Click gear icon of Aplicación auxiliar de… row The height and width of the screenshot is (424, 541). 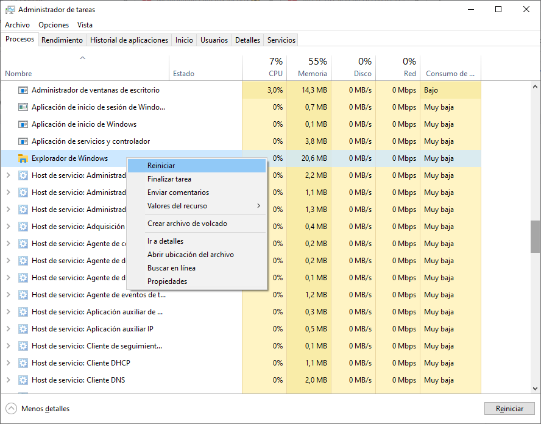(x=23, y=312)
